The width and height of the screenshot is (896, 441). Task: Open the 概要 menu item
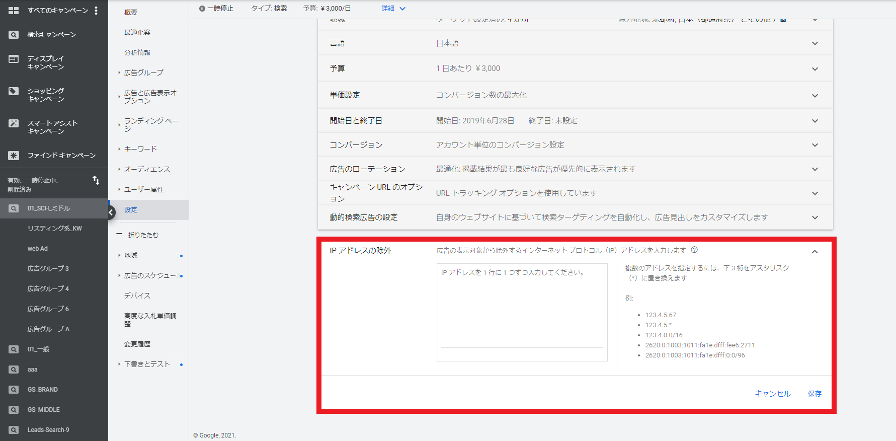point(131,12)
